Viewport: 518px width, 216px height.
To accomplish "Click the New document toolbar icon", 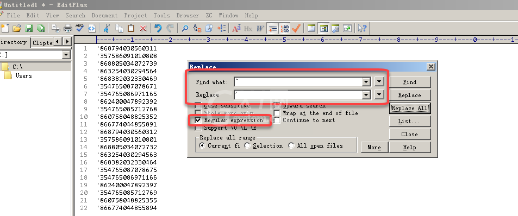I will [x=5, y=28].
